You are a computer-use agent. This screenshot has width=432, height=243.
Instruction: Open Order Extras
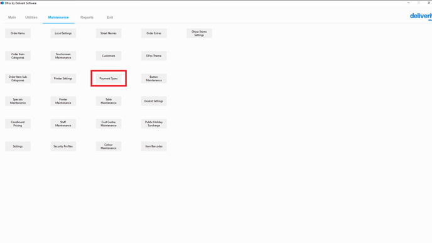point(154,33)
